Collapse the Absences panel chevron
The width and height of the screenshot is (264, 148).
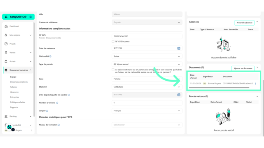pyautogui.click(x=257, y=22)
